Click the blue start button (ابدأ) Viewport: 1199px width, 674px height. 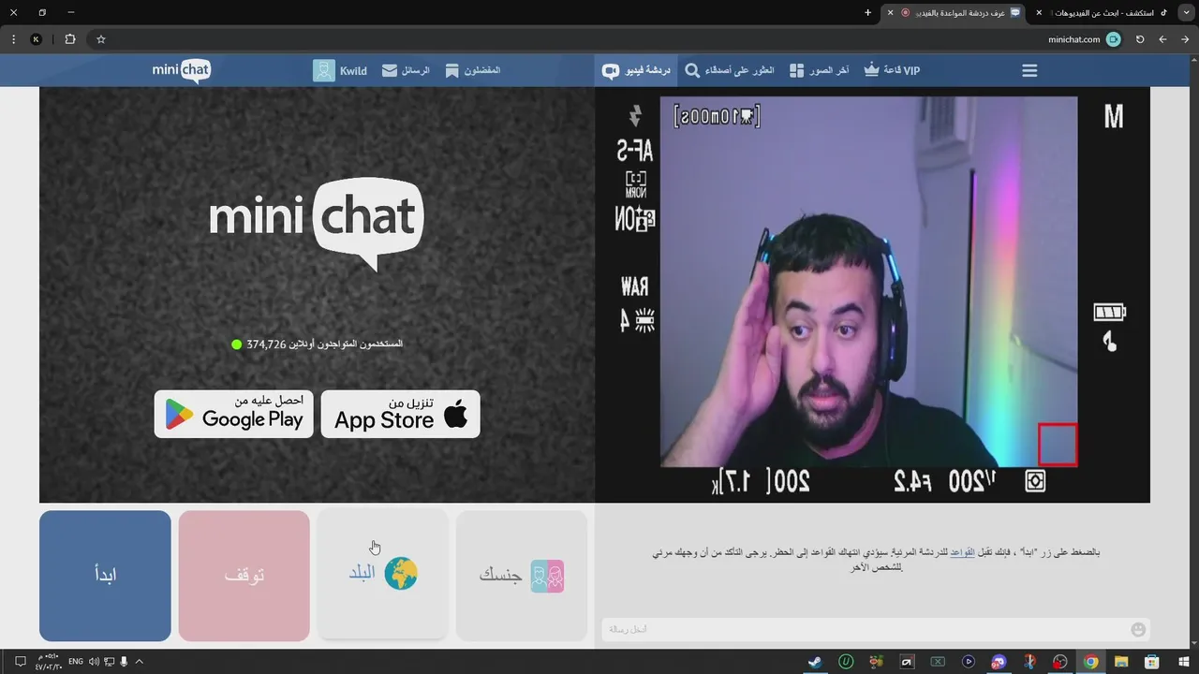point(105,576)
